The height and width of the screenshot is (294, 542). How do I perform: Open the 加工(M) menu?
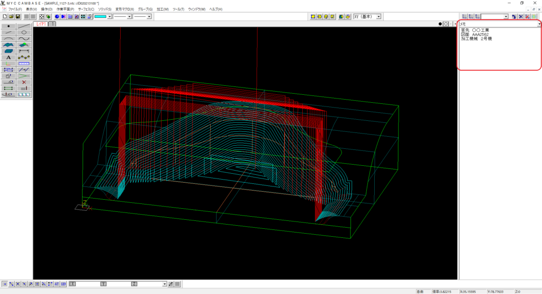pyautogui.click(x=162, y=10)
